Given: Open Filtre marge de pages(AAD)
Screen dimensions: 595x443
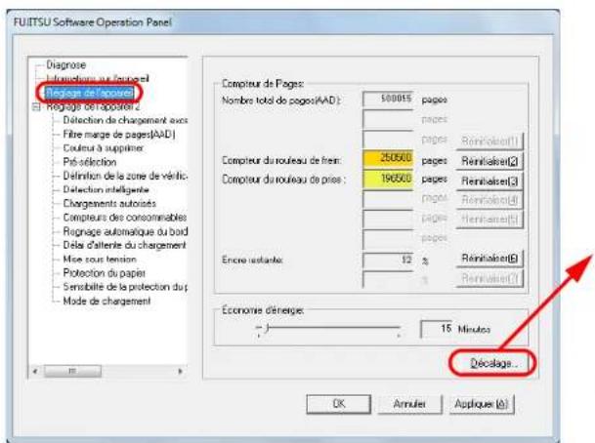Looking at the screenshot, I should click(x=119, y=134).
